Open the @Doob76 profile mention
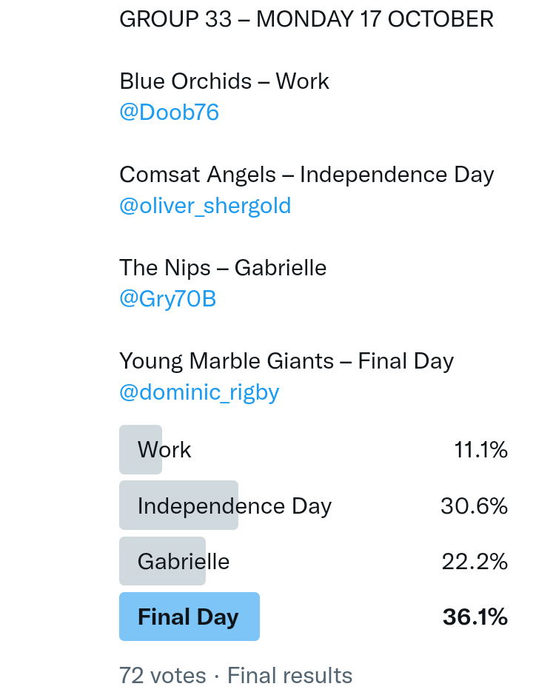 (x=169, y=113)
